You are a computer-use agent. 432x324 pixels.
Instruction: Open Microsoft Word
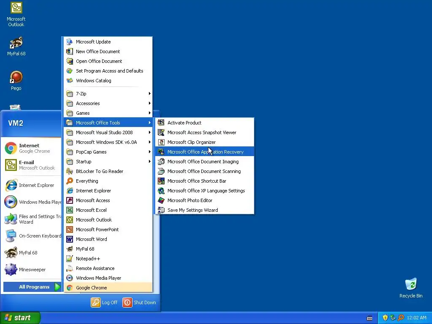pos(108,239)
